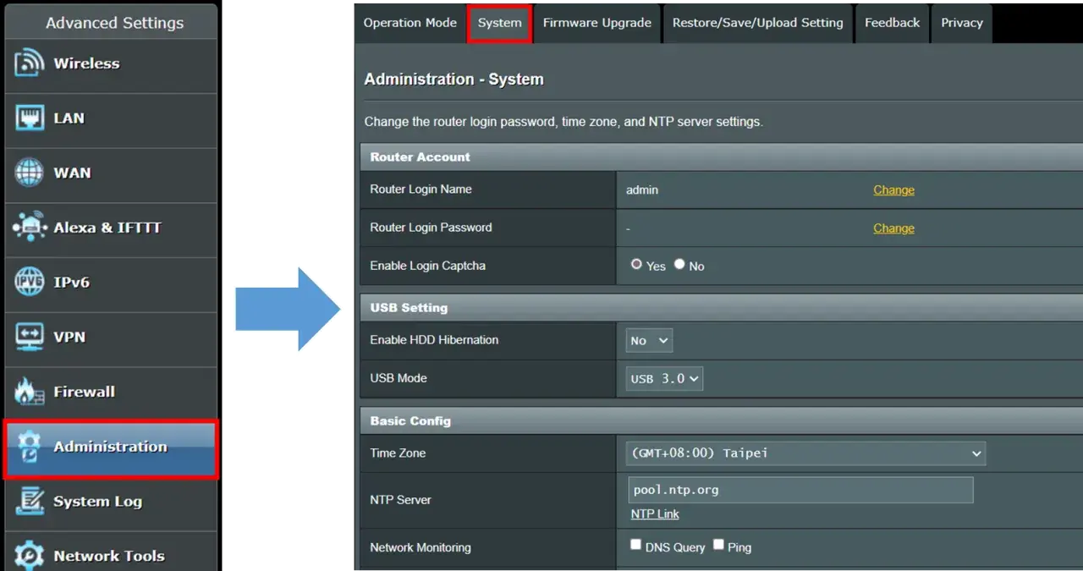The image size is (1083, 571).
Task: Click the Firewall flame icon
Action: [x=29, y=392]
